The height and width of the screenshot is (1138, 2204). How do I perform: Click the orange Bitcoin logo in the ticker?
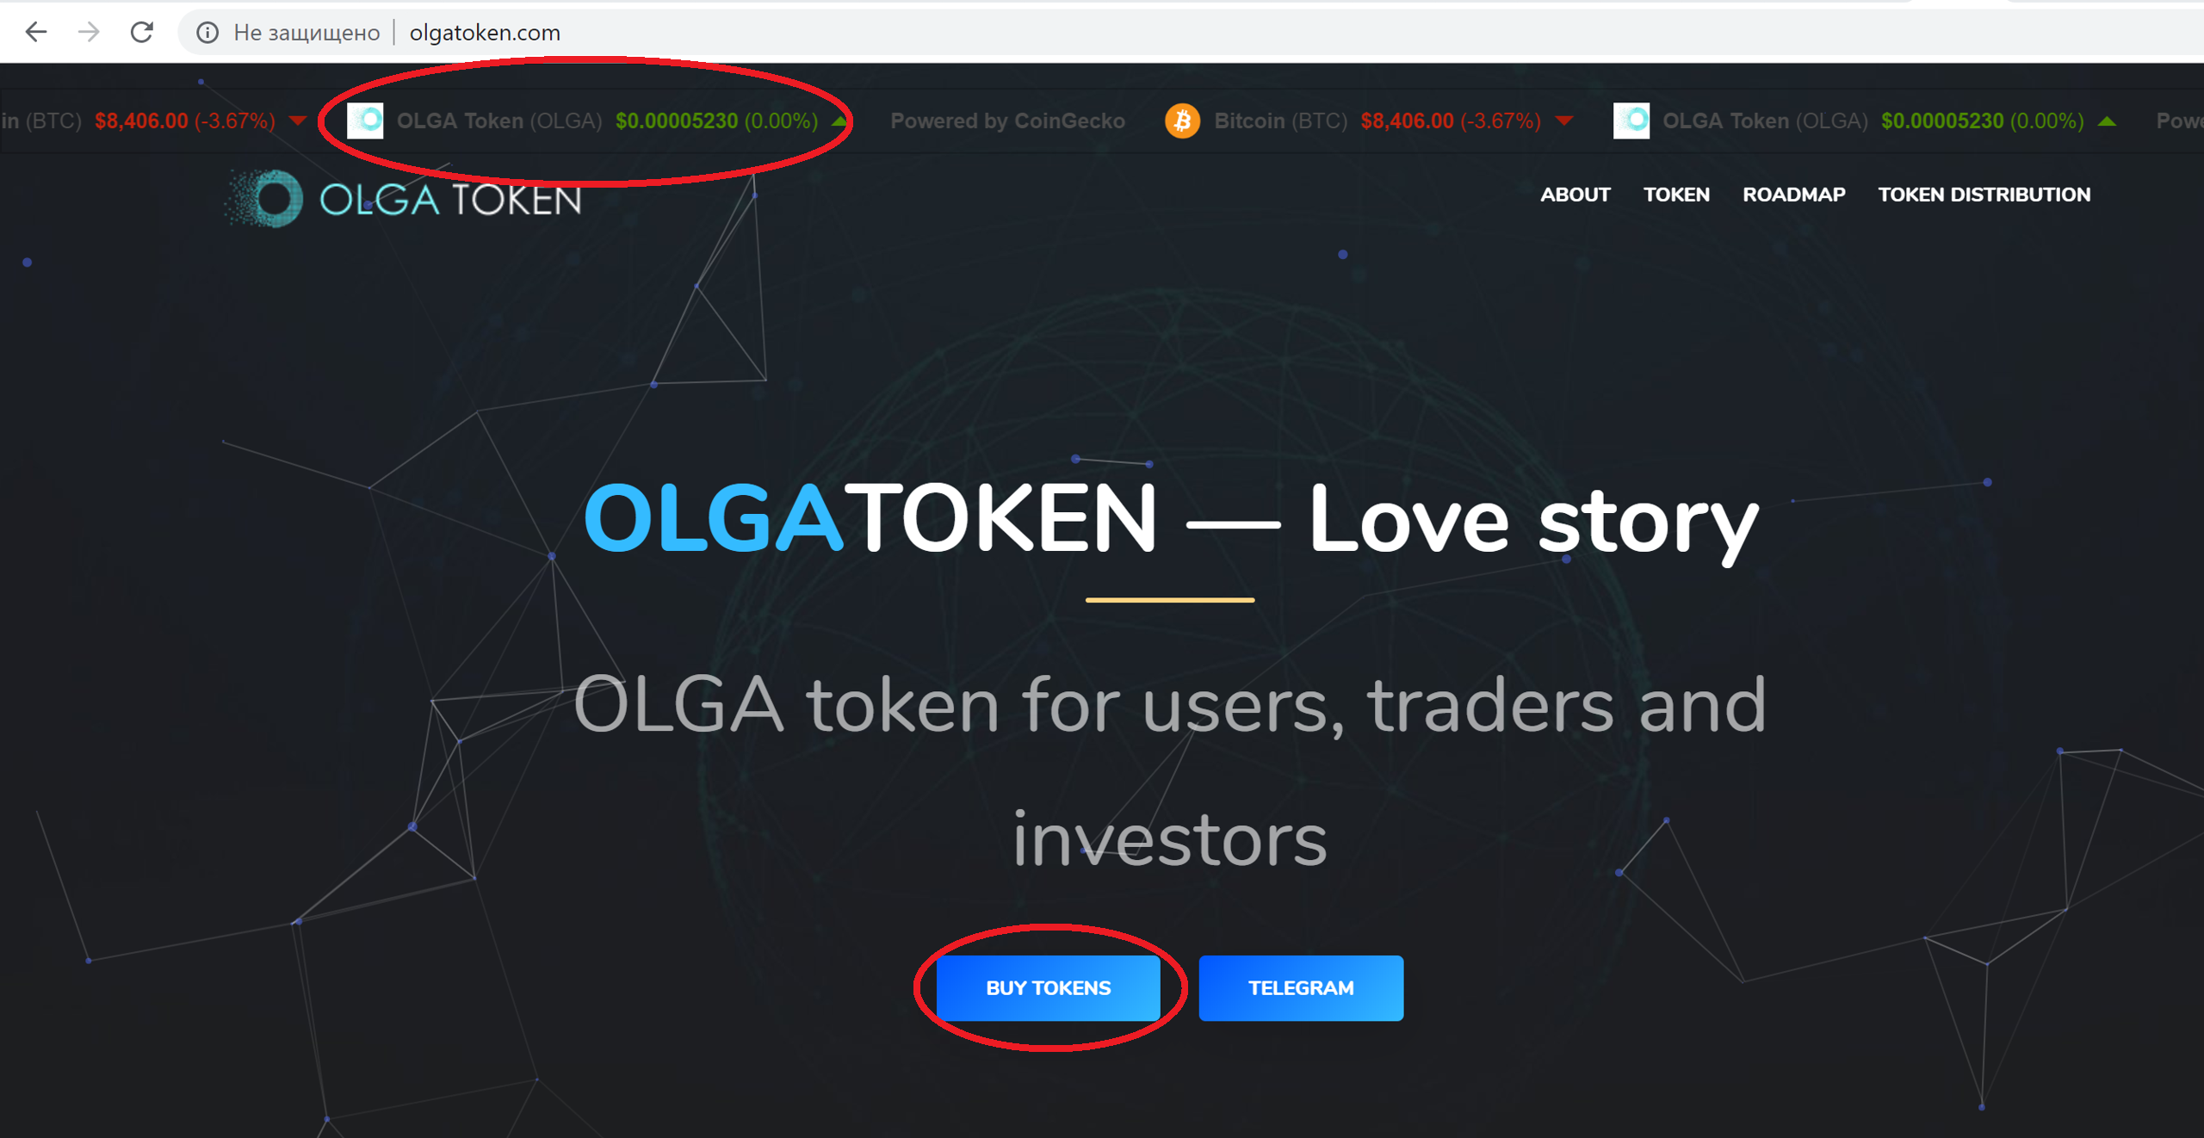click(x=1182, y=121)
